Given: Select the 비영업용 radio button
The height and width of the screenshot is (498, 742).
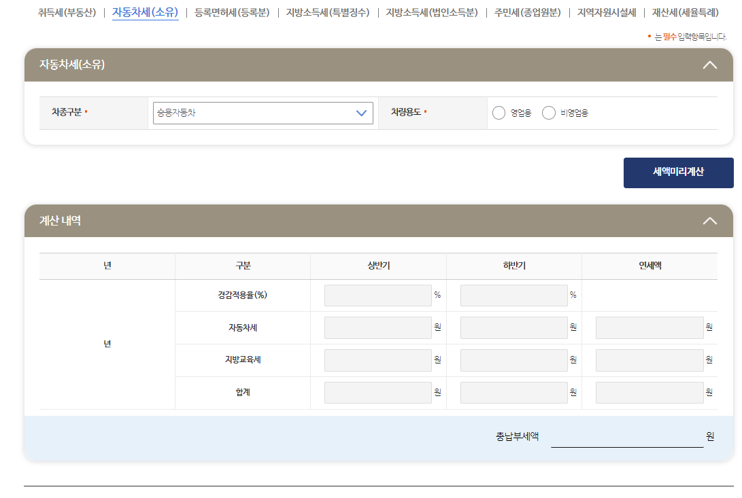Looking at the screenshot, I should [548, 113].
